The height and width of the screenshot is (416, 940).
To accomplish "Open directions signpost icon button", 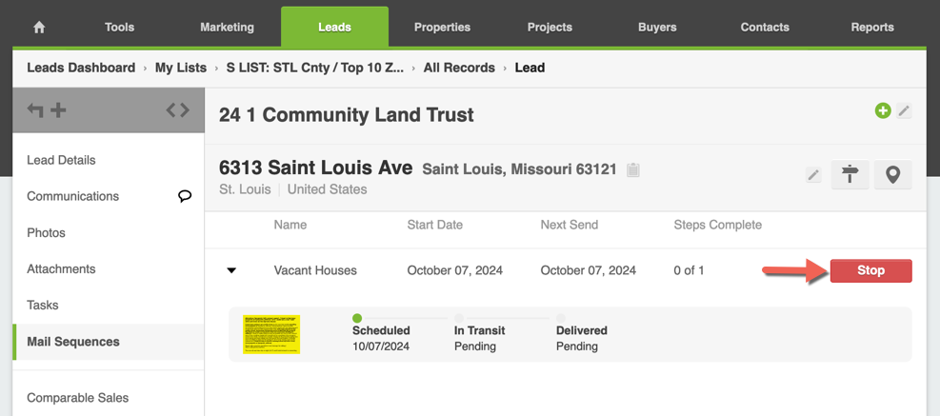I will click(850, 175).
